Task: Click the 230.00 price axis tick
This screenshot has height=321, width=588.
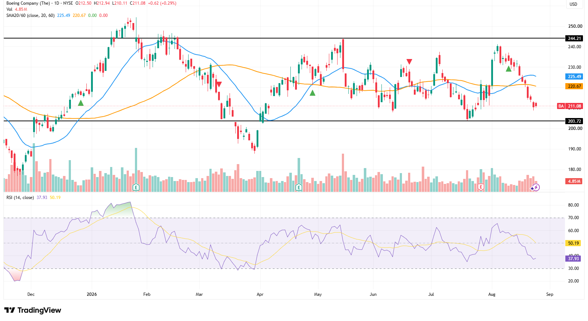Action: coord(575,67)
